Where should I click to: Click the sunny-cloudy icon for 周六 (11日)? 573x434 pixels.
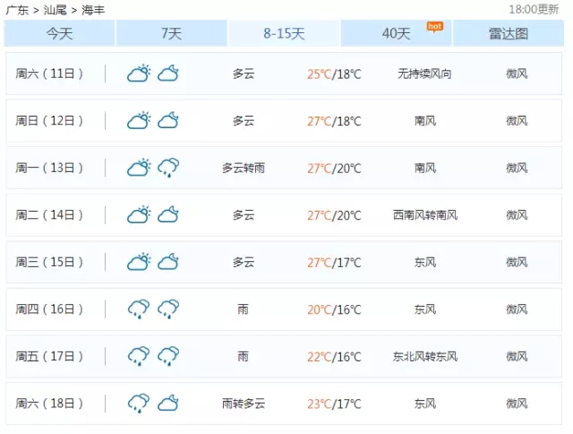(139, 74)
